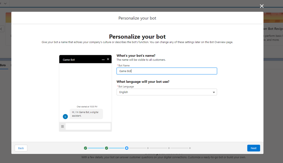Click the first completed step checkmark
The height and width of the screenshot is (163, 283).
[x=85, y=148]
